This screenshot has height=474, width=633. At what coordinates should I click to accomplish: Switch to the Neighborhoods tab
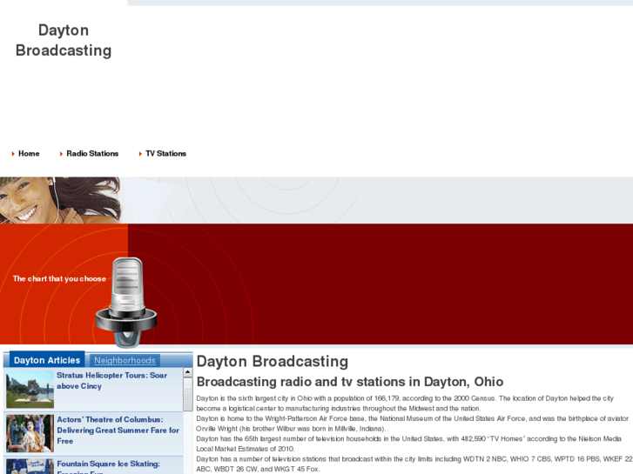coord(125,360)
